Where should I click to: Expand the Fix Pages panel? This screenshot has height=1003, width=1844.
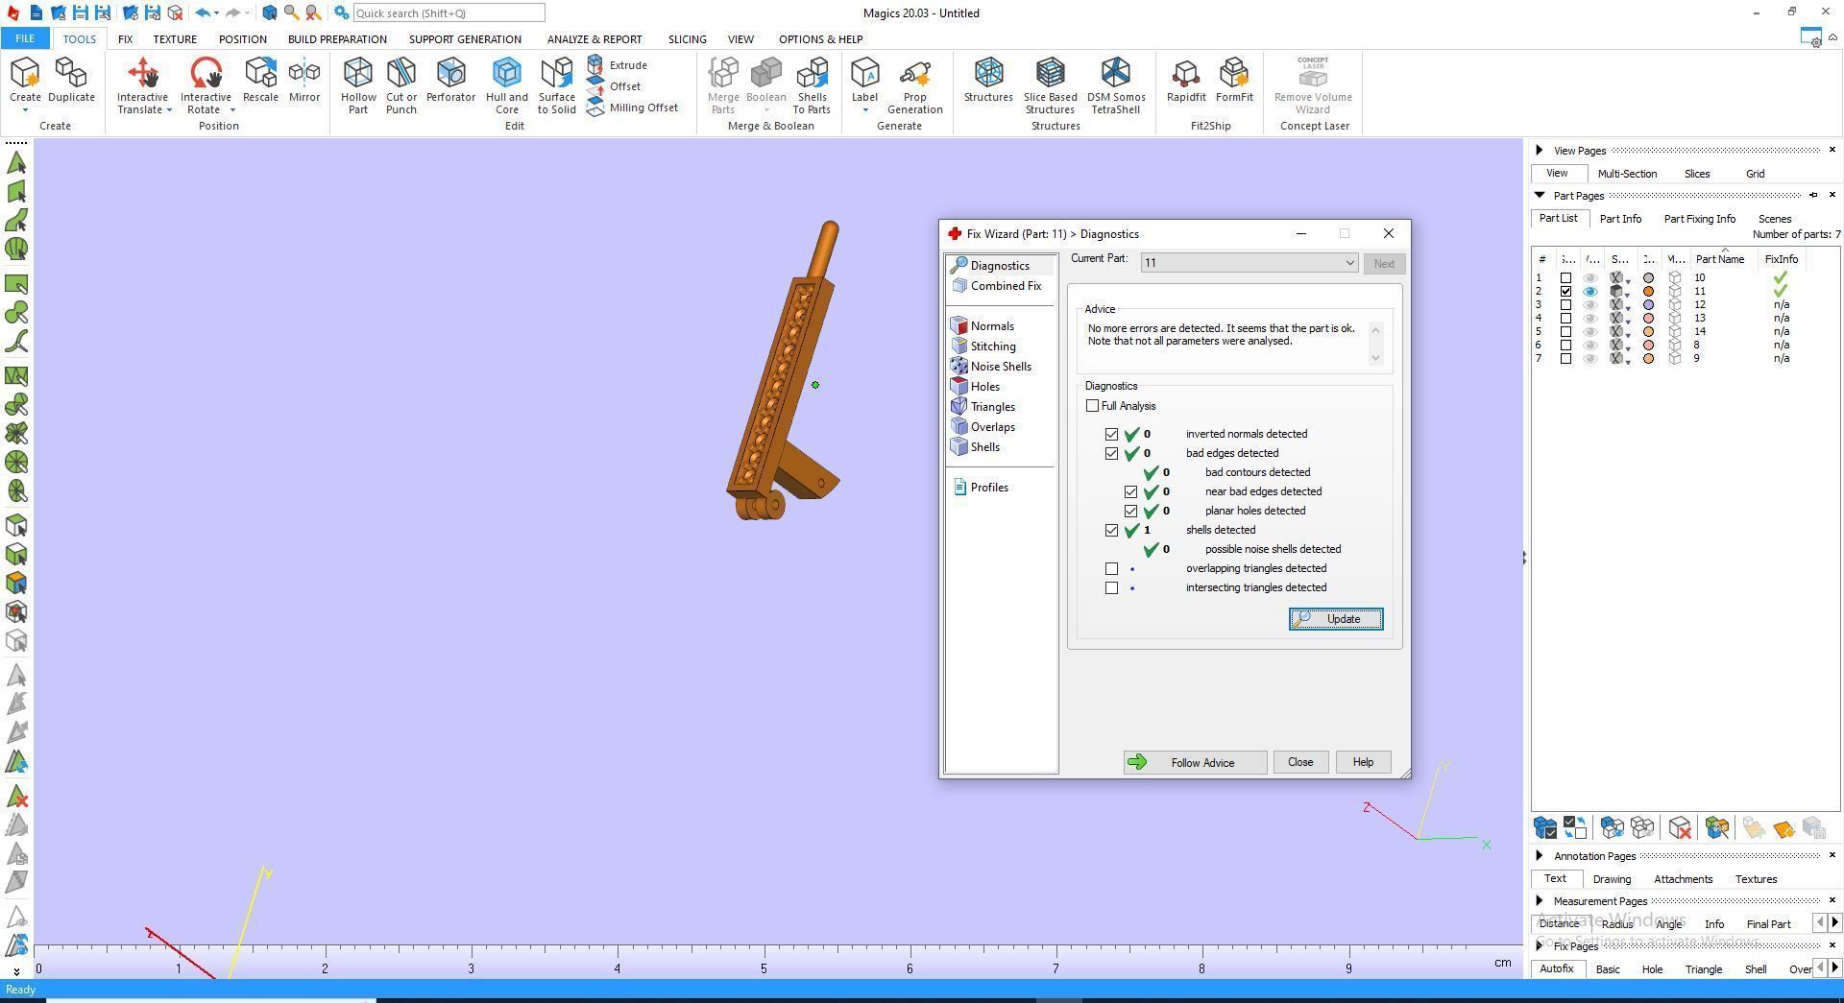tap(1540, 945)
